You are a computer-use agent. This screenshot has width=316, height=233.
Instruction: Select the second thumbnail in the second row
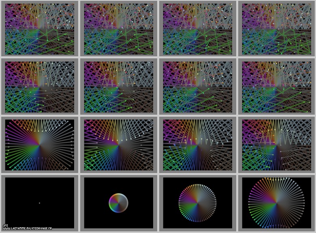point(119,87)
